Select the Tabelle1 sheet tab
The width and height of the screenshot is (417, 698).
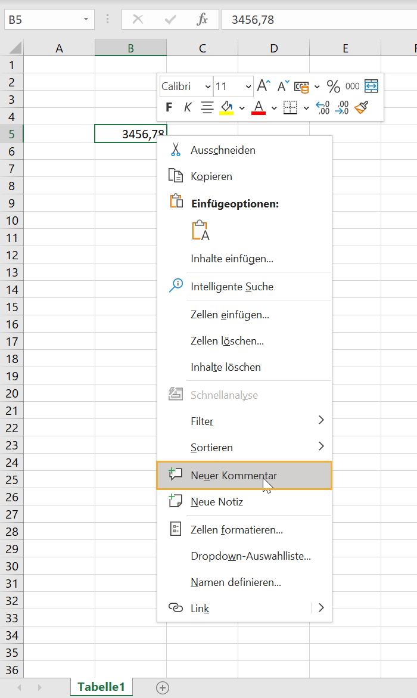pyautogui.click(x=101, y=687)
